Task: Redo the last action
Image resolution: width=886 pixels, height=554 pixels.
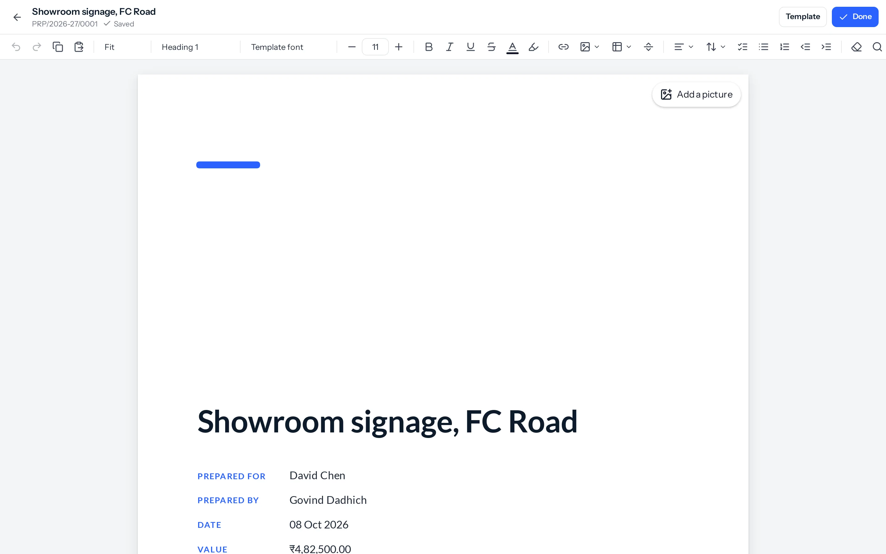Action: pos(37,47)
